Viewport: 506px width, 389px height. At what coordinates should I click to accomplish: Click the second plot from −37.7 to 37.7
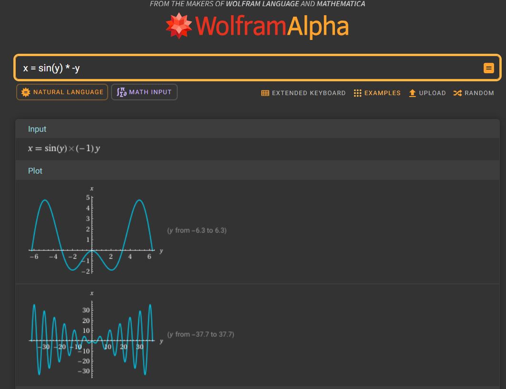95,335
